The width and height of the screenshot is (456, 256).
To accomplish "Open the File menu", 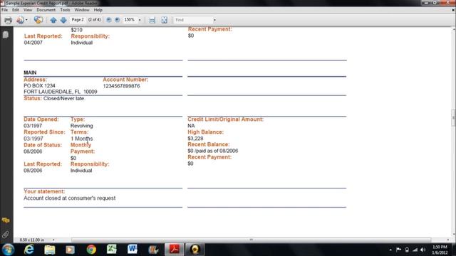I will [x=5, y=10].
